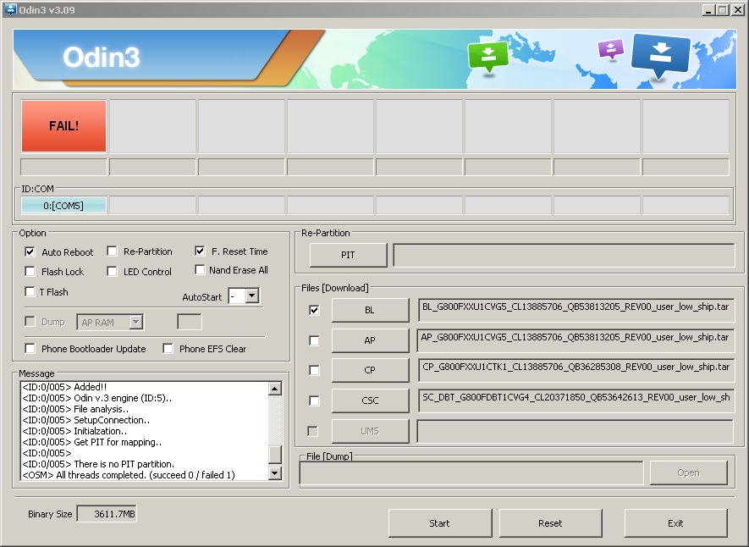
Task: Click the Binary Size value field
Action: (107, 514)
